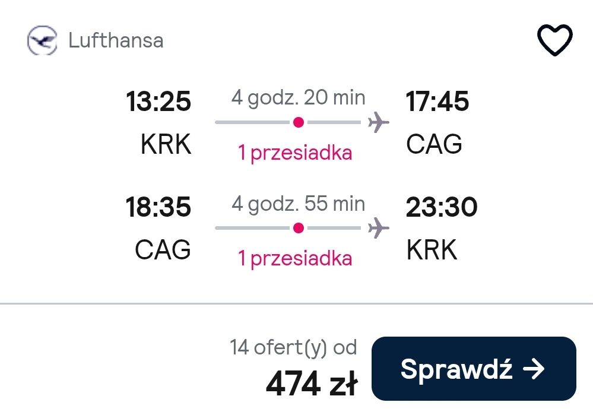Viewport: 593px width, 415px height.
Task: Select the 18:35 return departure time
Action: [x=158, y=207]
